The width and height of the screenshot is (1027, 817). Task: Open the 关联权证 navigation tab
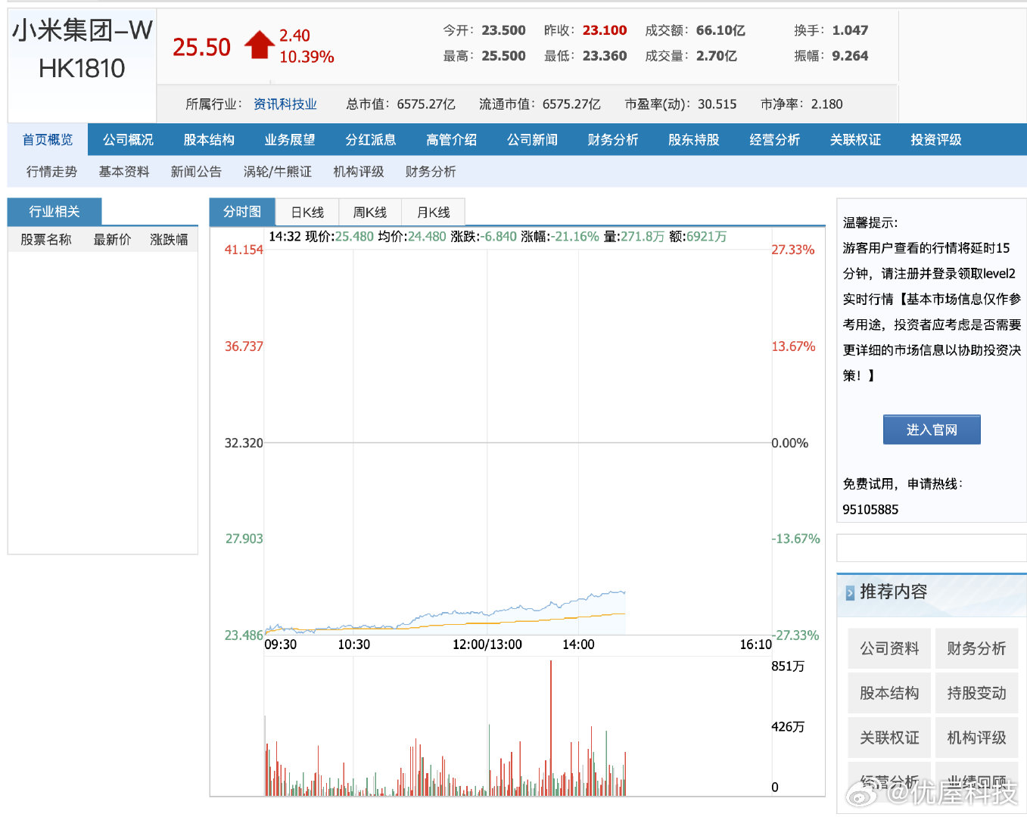856,140
